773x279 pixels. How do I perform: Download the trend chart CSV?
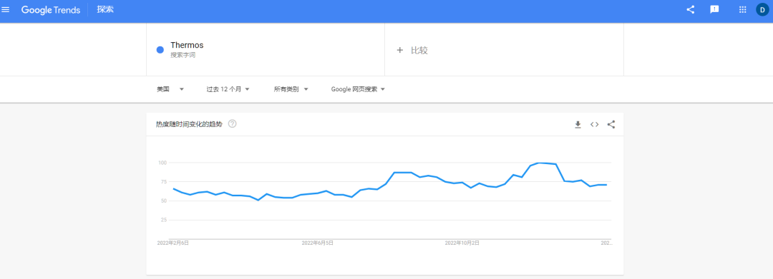(578, 124)
